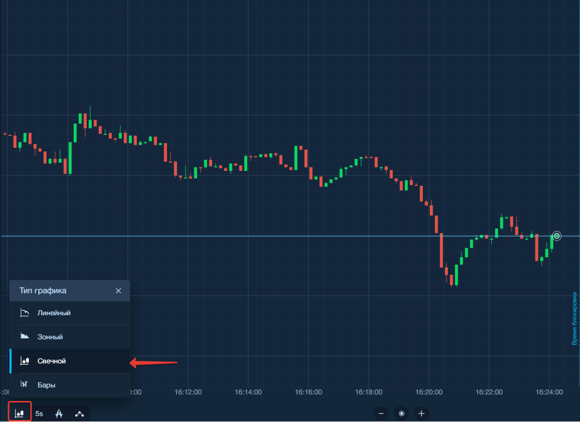The height and width of the screenshot is (422, 580).
Task: Open the drawing tools compass icon
Action: [59, 413]
